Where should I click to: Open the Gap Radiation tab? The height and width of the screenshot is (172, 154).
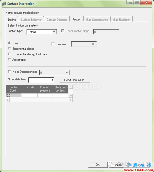pos(122,20)
